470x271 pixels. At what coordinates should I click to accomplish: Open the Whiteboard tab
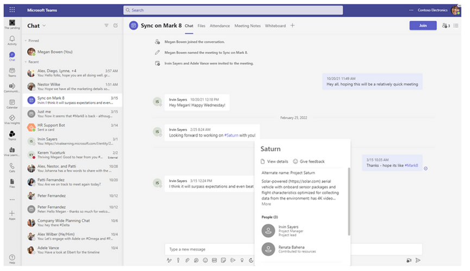tap(275, 26)
